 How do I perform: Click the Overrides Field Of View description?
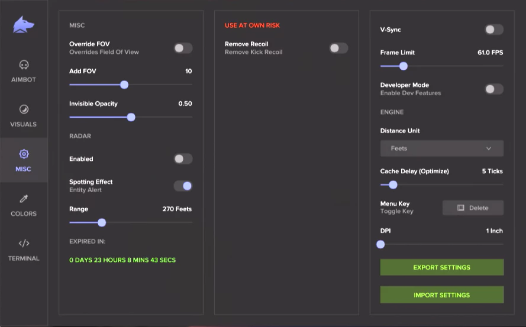104,52
